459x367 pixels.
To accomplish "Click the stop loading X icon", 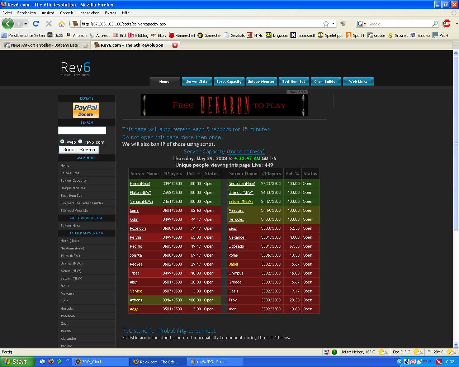I will [x=49, y=24].
